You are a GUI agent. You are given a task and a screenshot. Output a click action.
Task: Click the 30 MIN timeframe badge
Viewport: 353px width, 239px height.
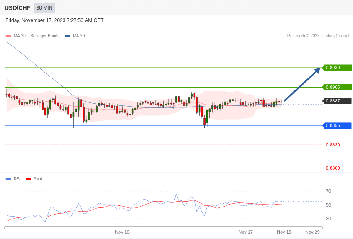click(44, 8)
